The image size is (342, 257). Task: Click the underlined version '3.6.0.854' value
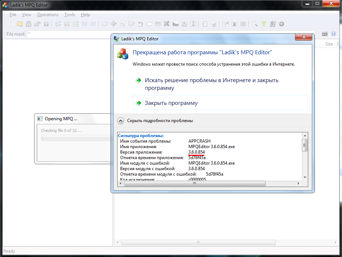click(197, 152)
